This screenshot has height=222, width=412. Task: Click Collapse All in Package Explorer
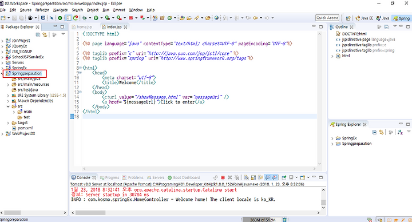click(38, 35)
